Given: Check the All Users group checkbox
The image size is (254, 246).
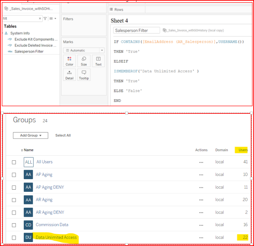Looking at the screenshot, I should [14, 162].
